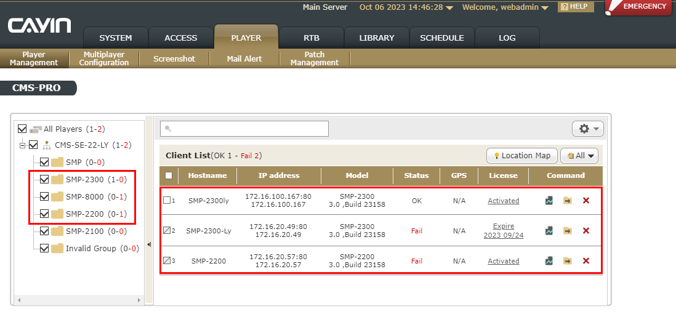Open status chart icon for SMP-2200 row
The height and width of the screenshot is (314, 676).
[x=549, y=261]
